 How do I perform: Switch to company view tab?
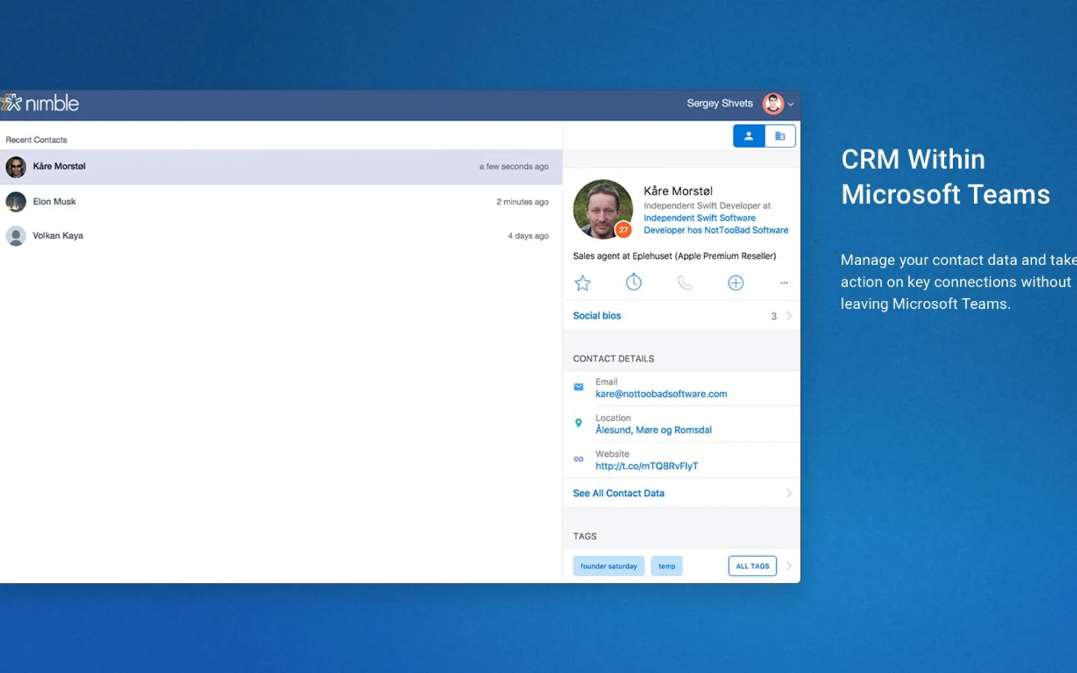click(780, 136)
